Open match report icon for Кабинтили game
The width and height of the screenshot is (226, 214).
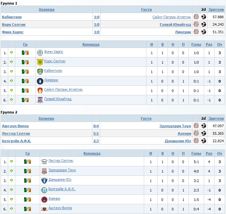(196, 17)
